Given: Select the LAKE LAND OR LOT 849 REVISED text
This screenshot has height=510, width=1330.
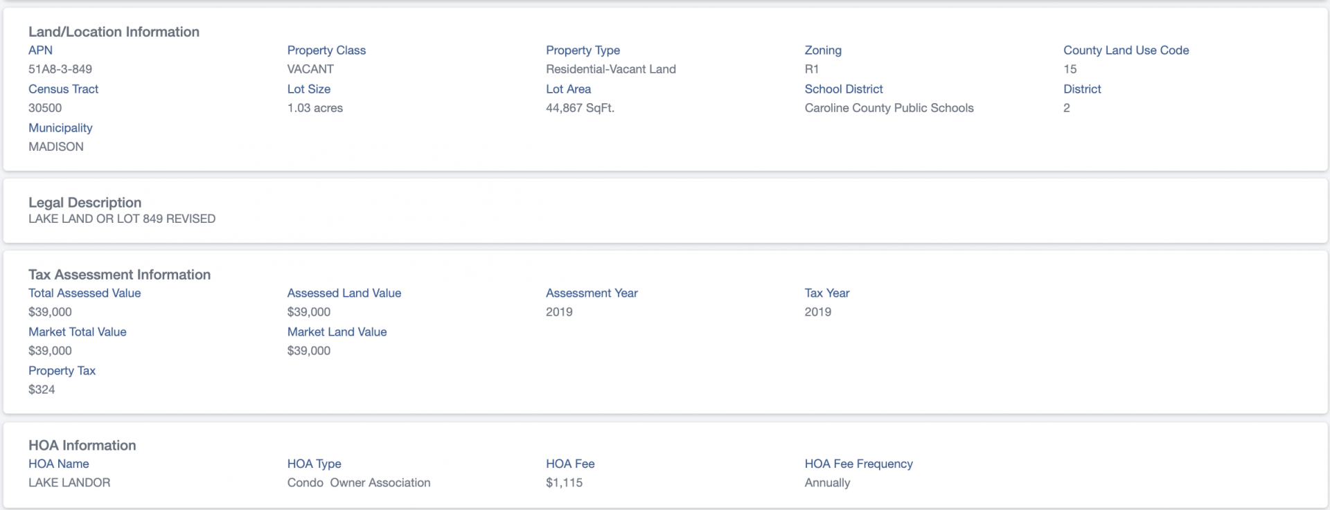Looking at the screenshot, I should (x=122, y=219).
